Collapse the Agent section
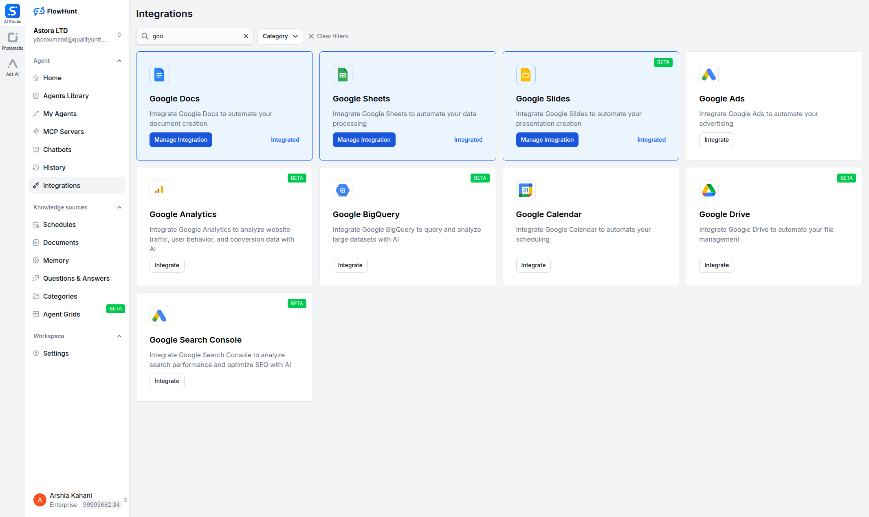The height and width of the screenshot is (517, 869). pyautogui.click(x=119, y=60)
